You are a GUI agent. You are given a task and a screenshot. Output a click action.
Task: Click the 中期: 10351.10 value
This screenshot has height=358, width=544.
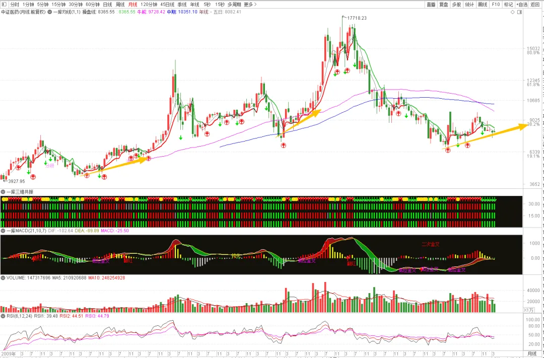click(x=182, y=12)
